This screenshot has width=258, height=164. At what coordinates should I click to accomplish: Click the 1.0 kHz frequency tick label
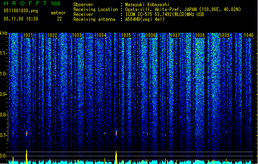coord(3,74)
